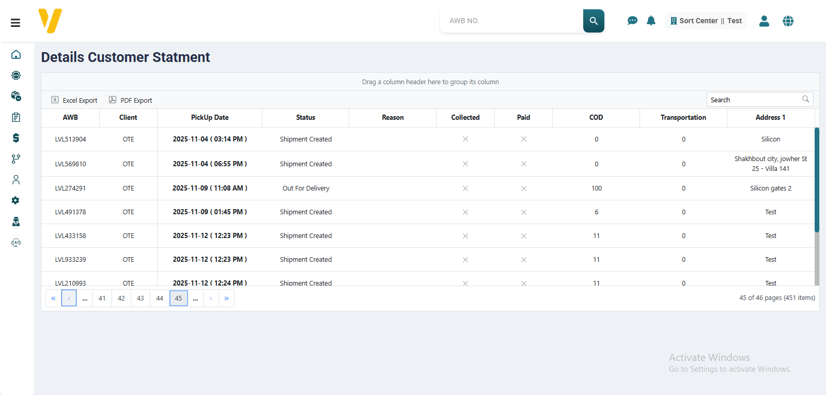The image size is (826, 395).
Task: Click the AWB search magnifier button
Action: 594,21
